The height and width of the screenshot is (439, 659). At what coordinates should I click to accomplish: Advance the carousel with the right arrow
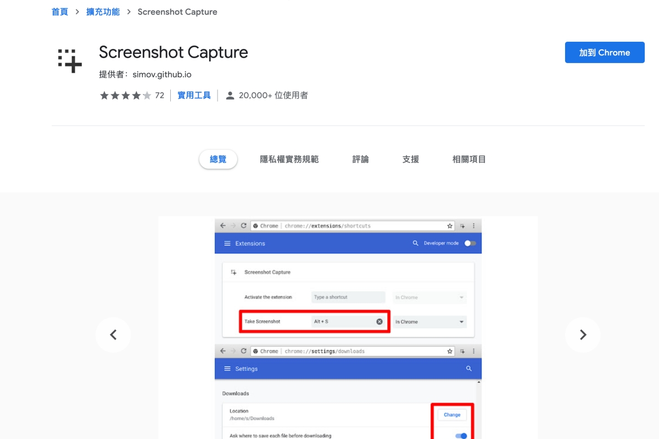click(583, 335)
